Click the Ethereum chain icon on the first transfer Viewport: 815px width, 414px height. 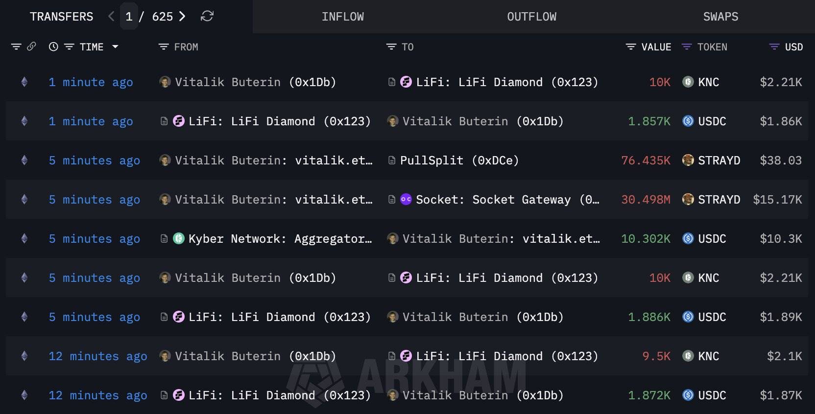coord(24,82)
